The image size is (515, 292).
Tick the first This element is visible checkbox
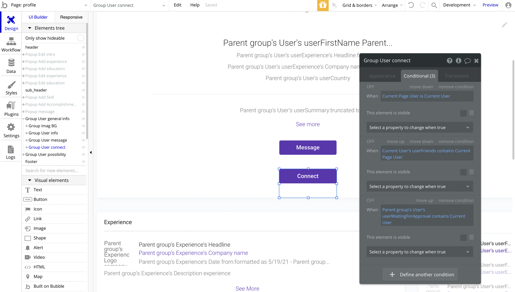click(x=463, y=113)
